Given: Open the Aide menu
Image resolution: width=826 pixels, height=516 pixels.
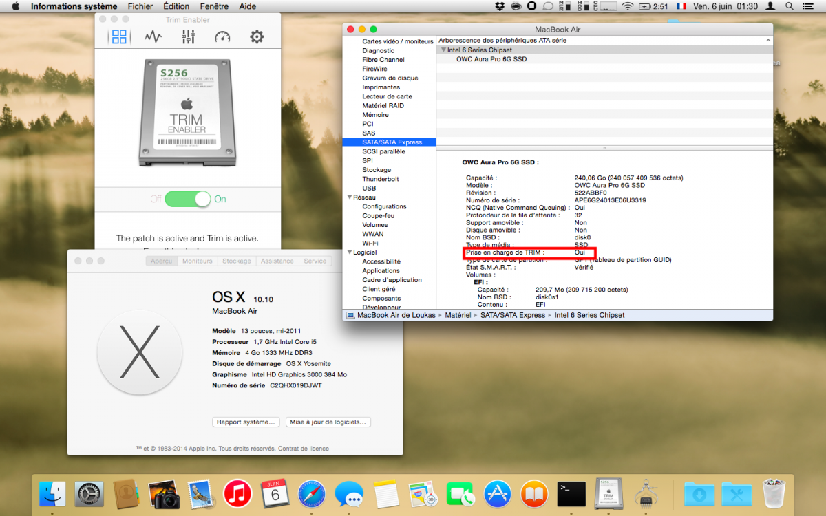Looking at the screenshot, I should pyautogui.click(x=247, y=6).
